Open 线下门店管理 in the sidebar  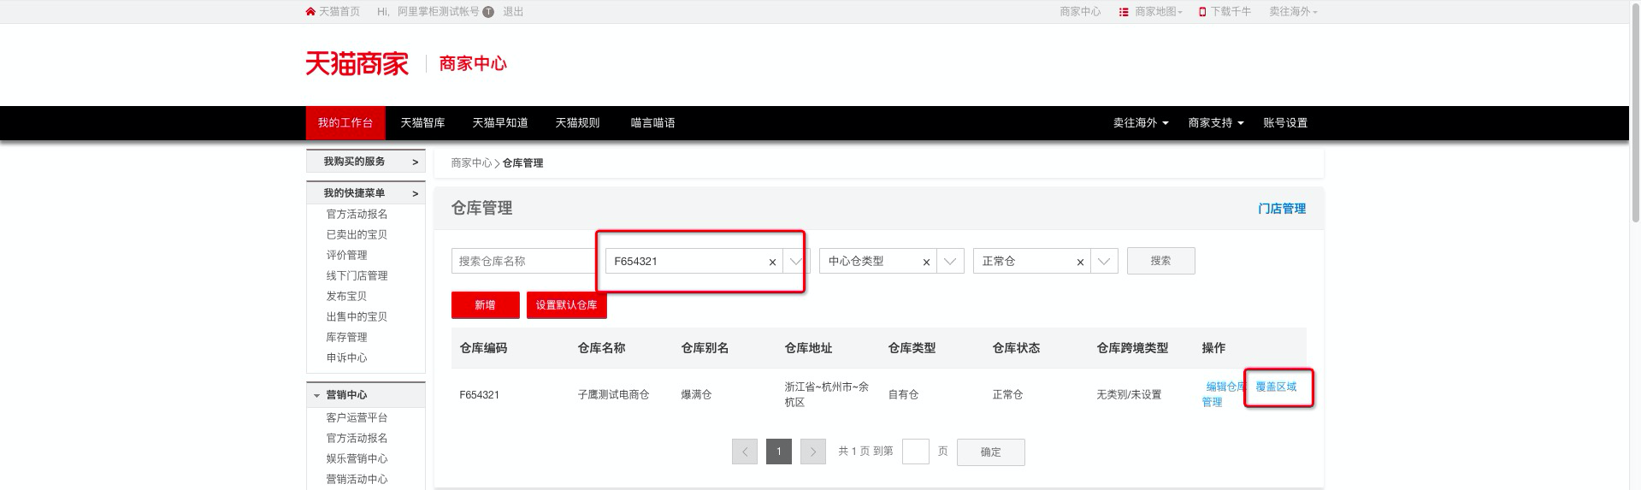coord(357,276)
